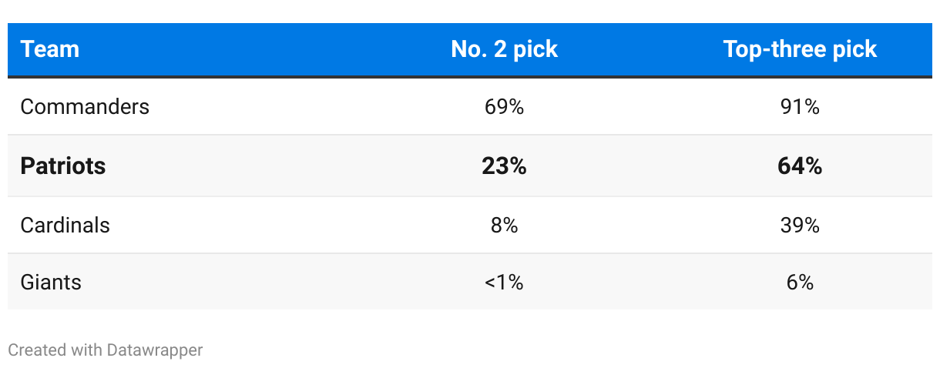Click the Cardinals 39% top-three value

click(x=800, y=225)
